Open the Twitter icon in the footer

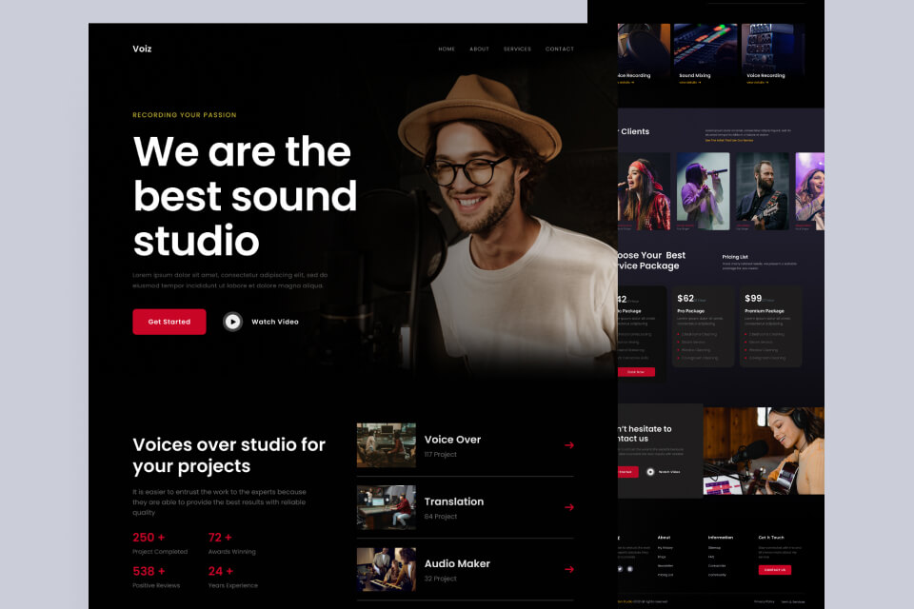pos(619,568)
